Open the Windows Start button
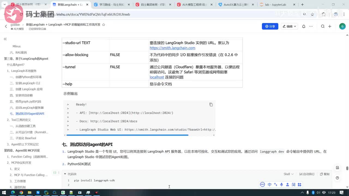349x196 pixels. click(x=5, y=192)
